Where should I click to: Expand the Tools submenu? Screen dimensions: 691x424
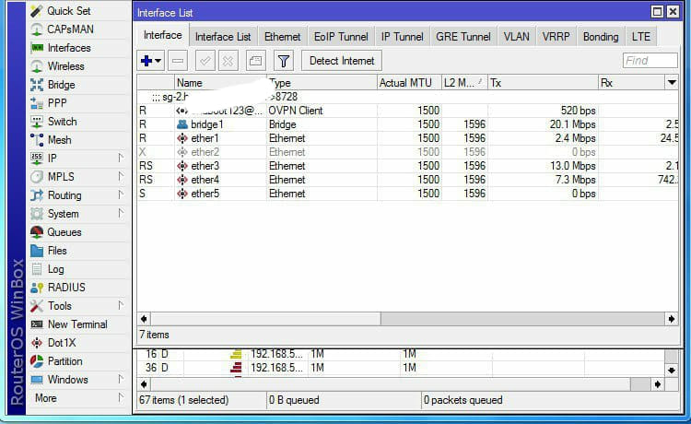[x=121, y=305]
